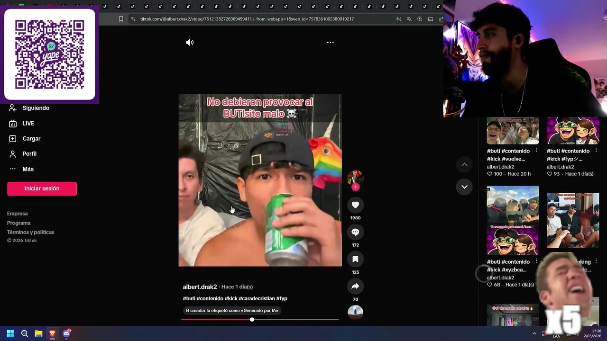Screen dimensions: 607x341
Task: Click the cast screen icon in address bar
Action: (431, 19)
